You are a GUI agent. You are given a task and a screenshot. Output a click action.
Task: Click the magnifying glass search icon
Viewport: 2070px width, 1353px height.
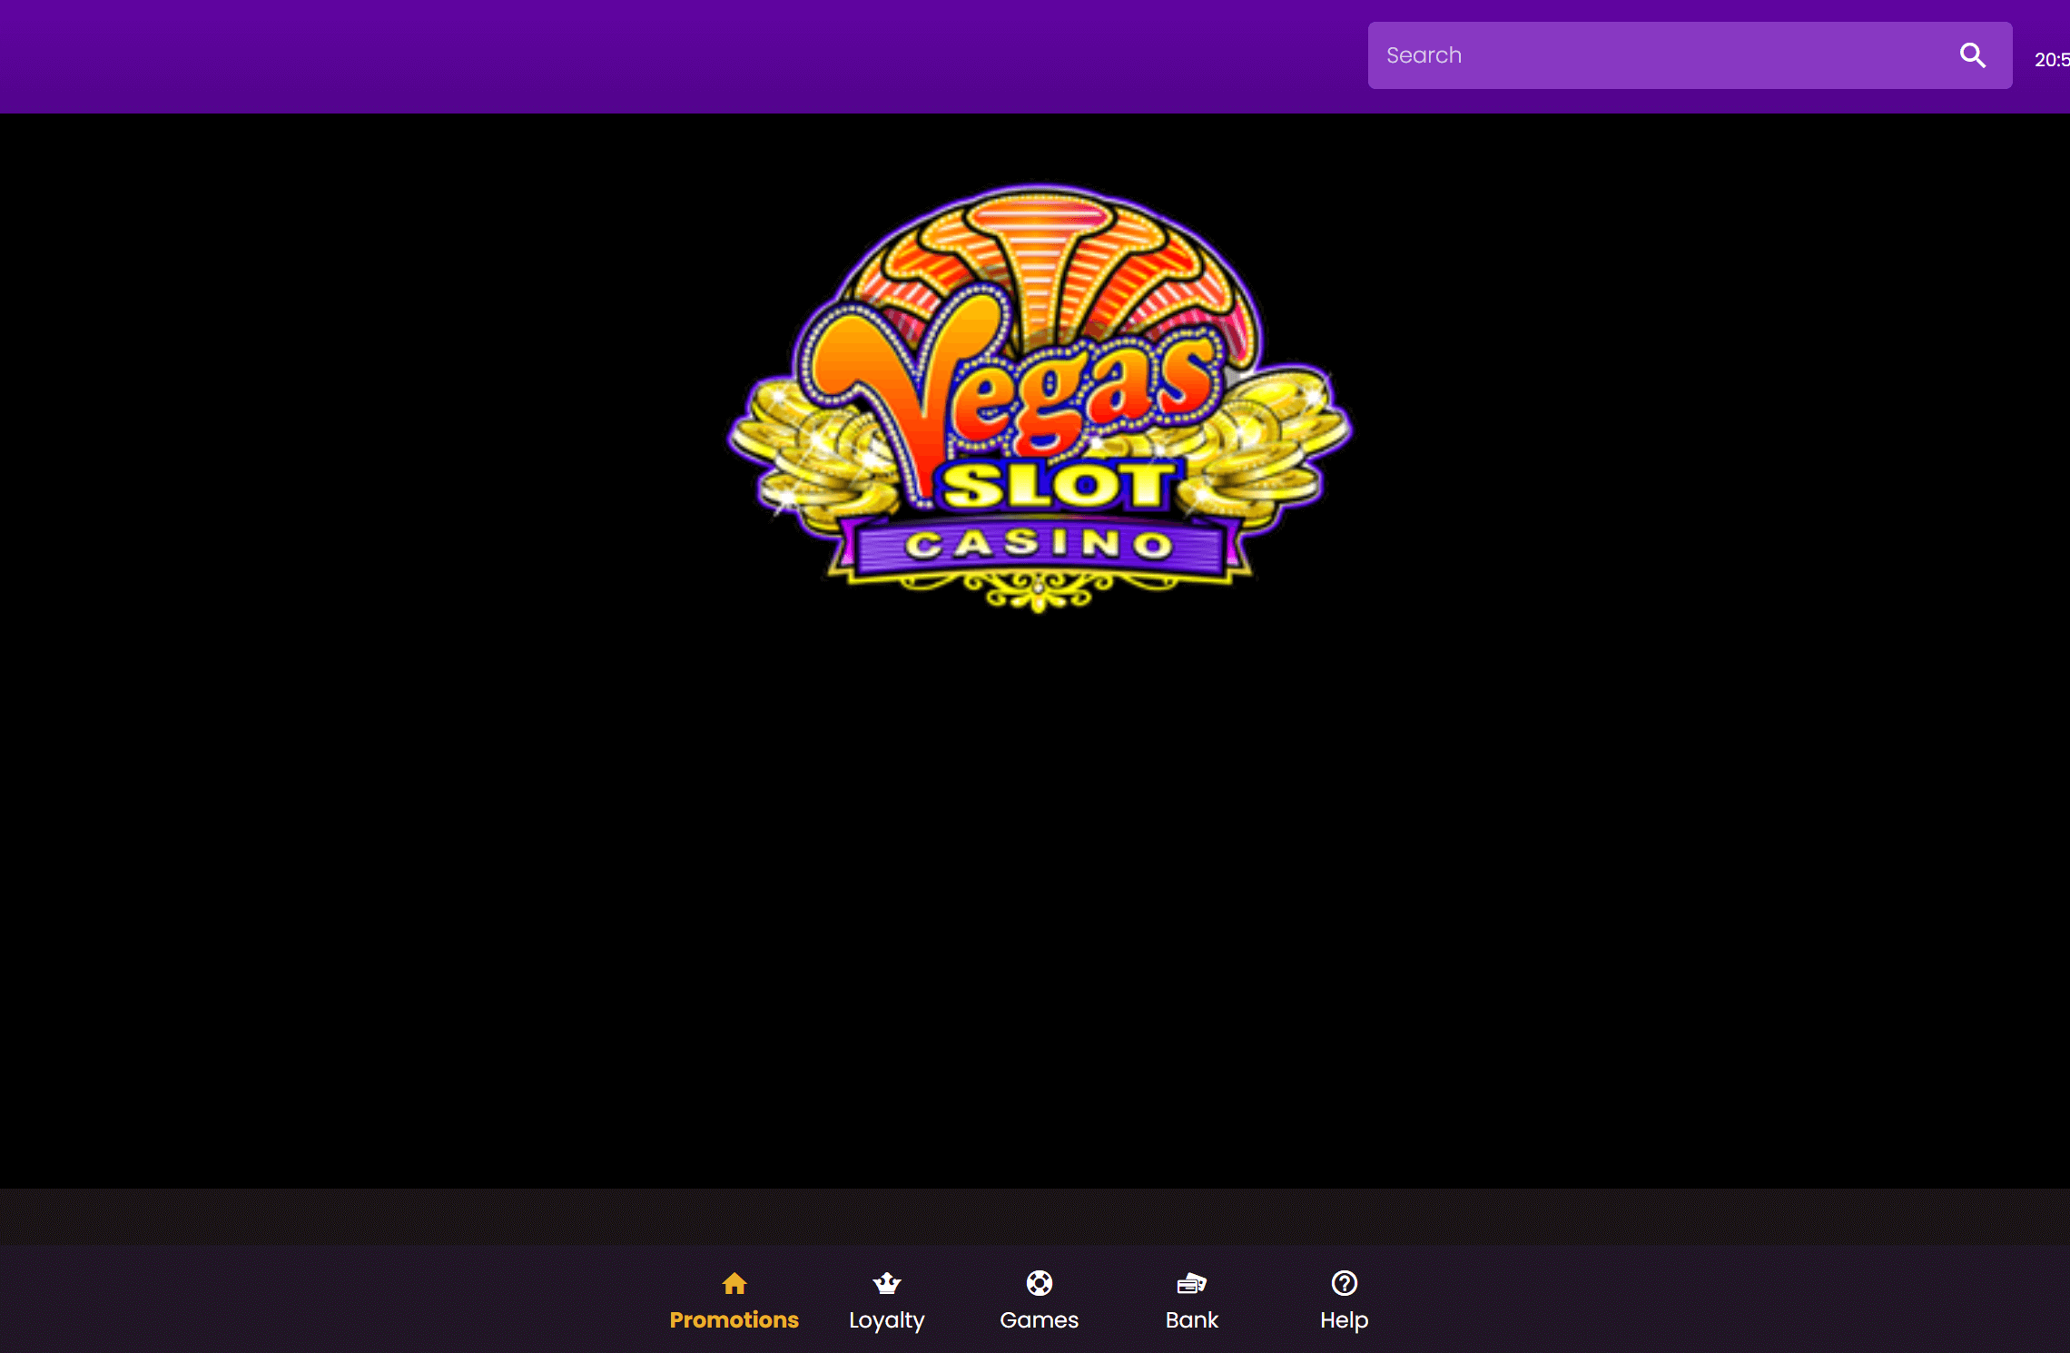click(1972, 55)
